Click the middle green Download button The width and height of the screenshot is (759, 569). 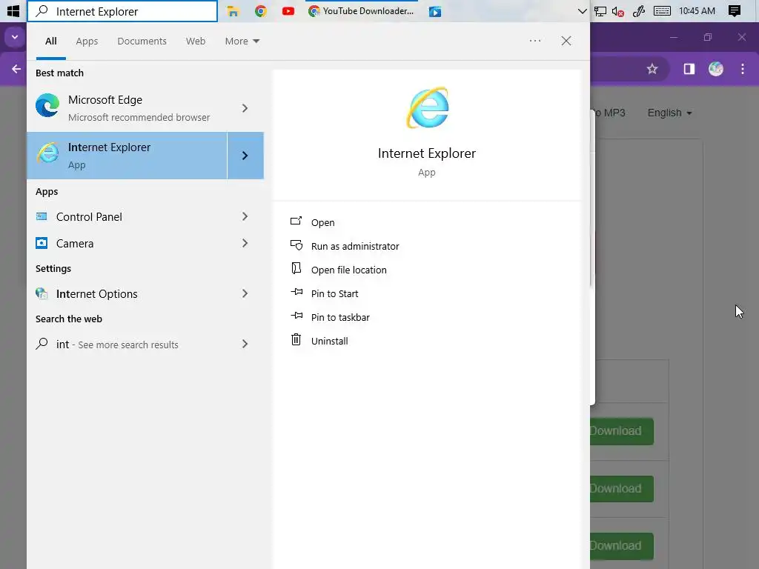pyautogui.click(x=622, y=489)
